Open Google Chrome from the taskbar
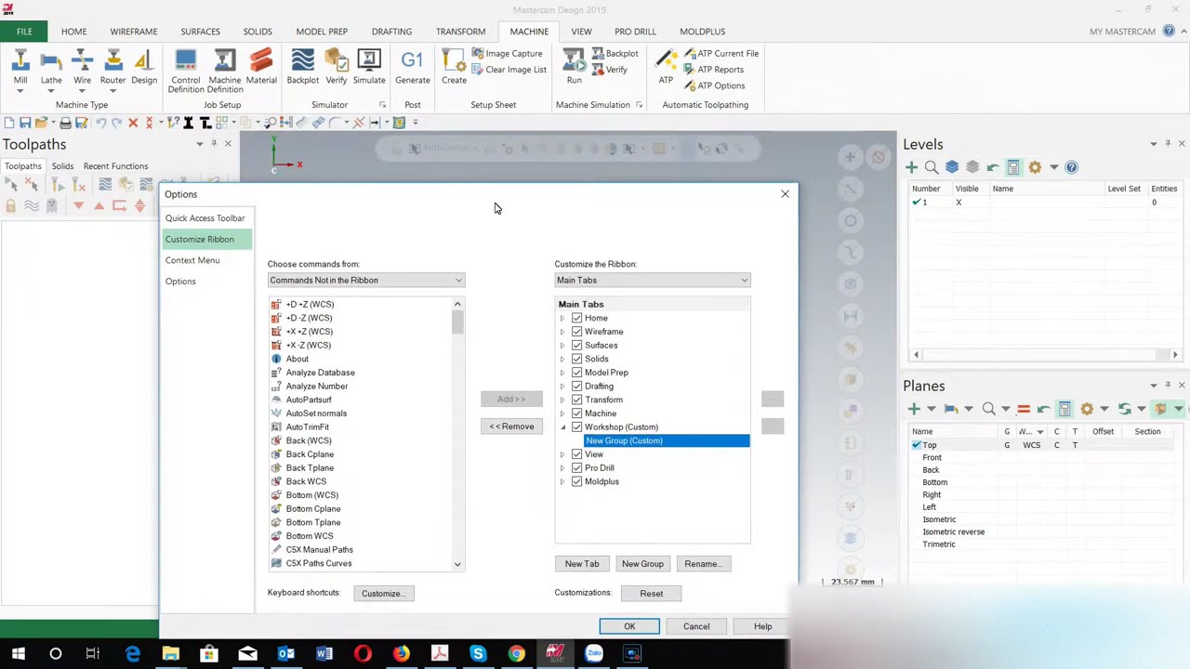The image size is (1190, 669). 516,654
